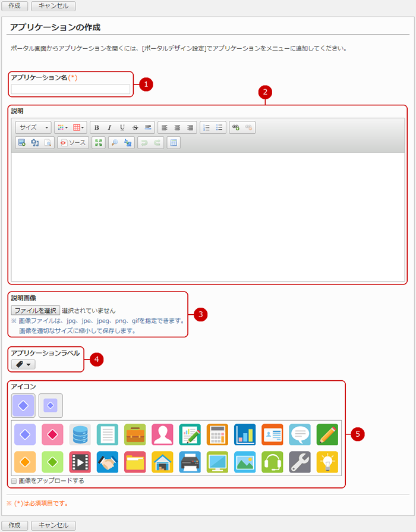This screenshot has height=532, width=416.
Task: Switch editor to ソース source view
Action: tap(73, 143)
